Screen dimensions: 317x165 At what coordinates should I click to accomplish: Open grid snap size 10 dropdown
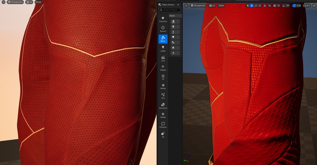[x=278, y=6]
